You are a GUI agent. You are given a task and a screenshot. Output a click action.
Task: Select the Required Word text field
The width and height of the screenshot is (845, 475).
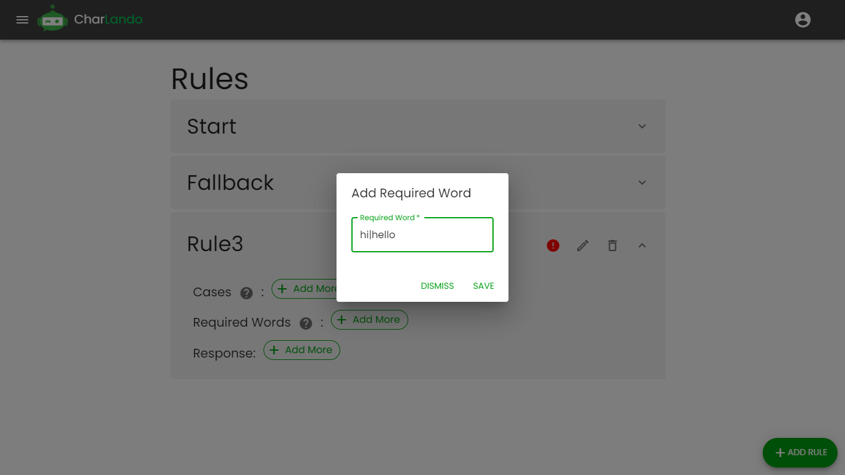(x=422, y=235)
